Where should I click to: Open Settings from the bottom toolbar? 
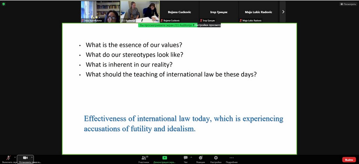click(x=216, y=159)
